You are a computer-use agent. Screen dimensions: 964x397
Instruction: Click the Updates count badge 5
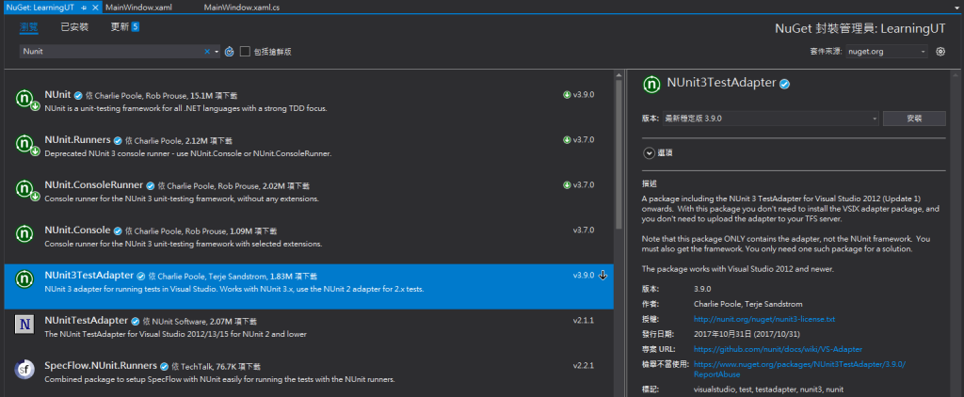tap(136, 26)
